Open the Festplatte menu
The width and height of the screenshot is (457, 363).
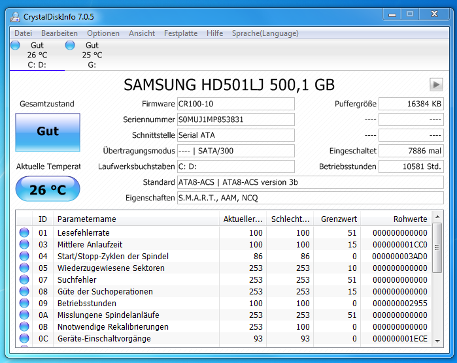(180, 33)
